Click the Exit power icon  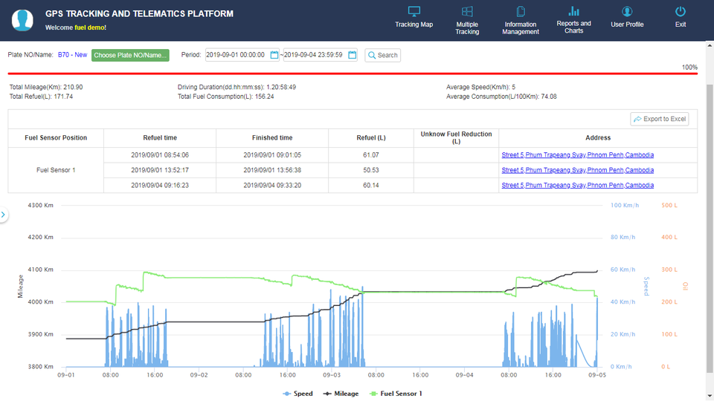tap(680, 12)
